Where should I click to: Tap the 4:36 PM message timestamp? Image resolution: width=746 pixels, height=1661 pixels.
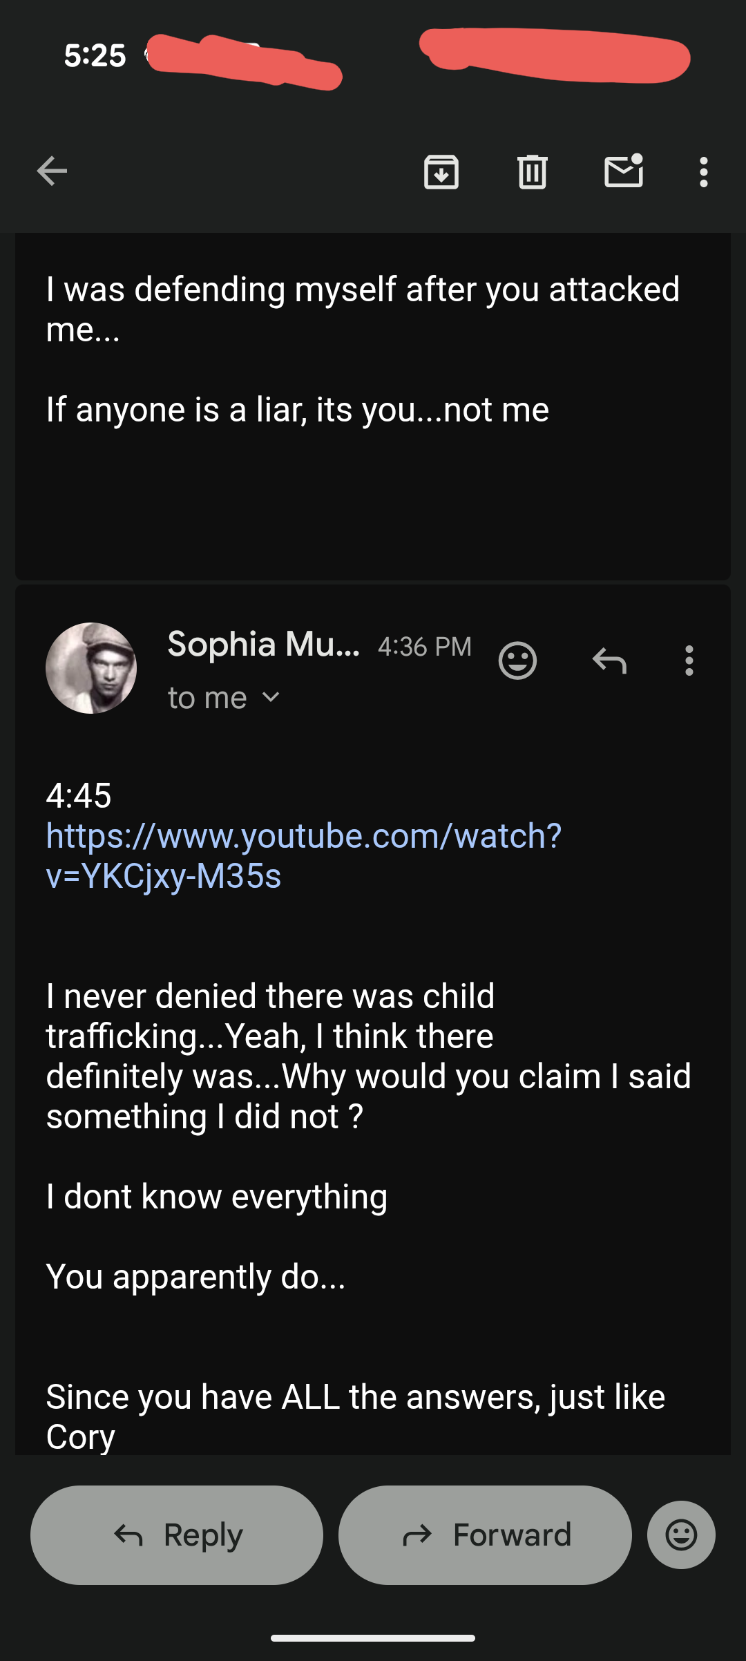point(424,647)
